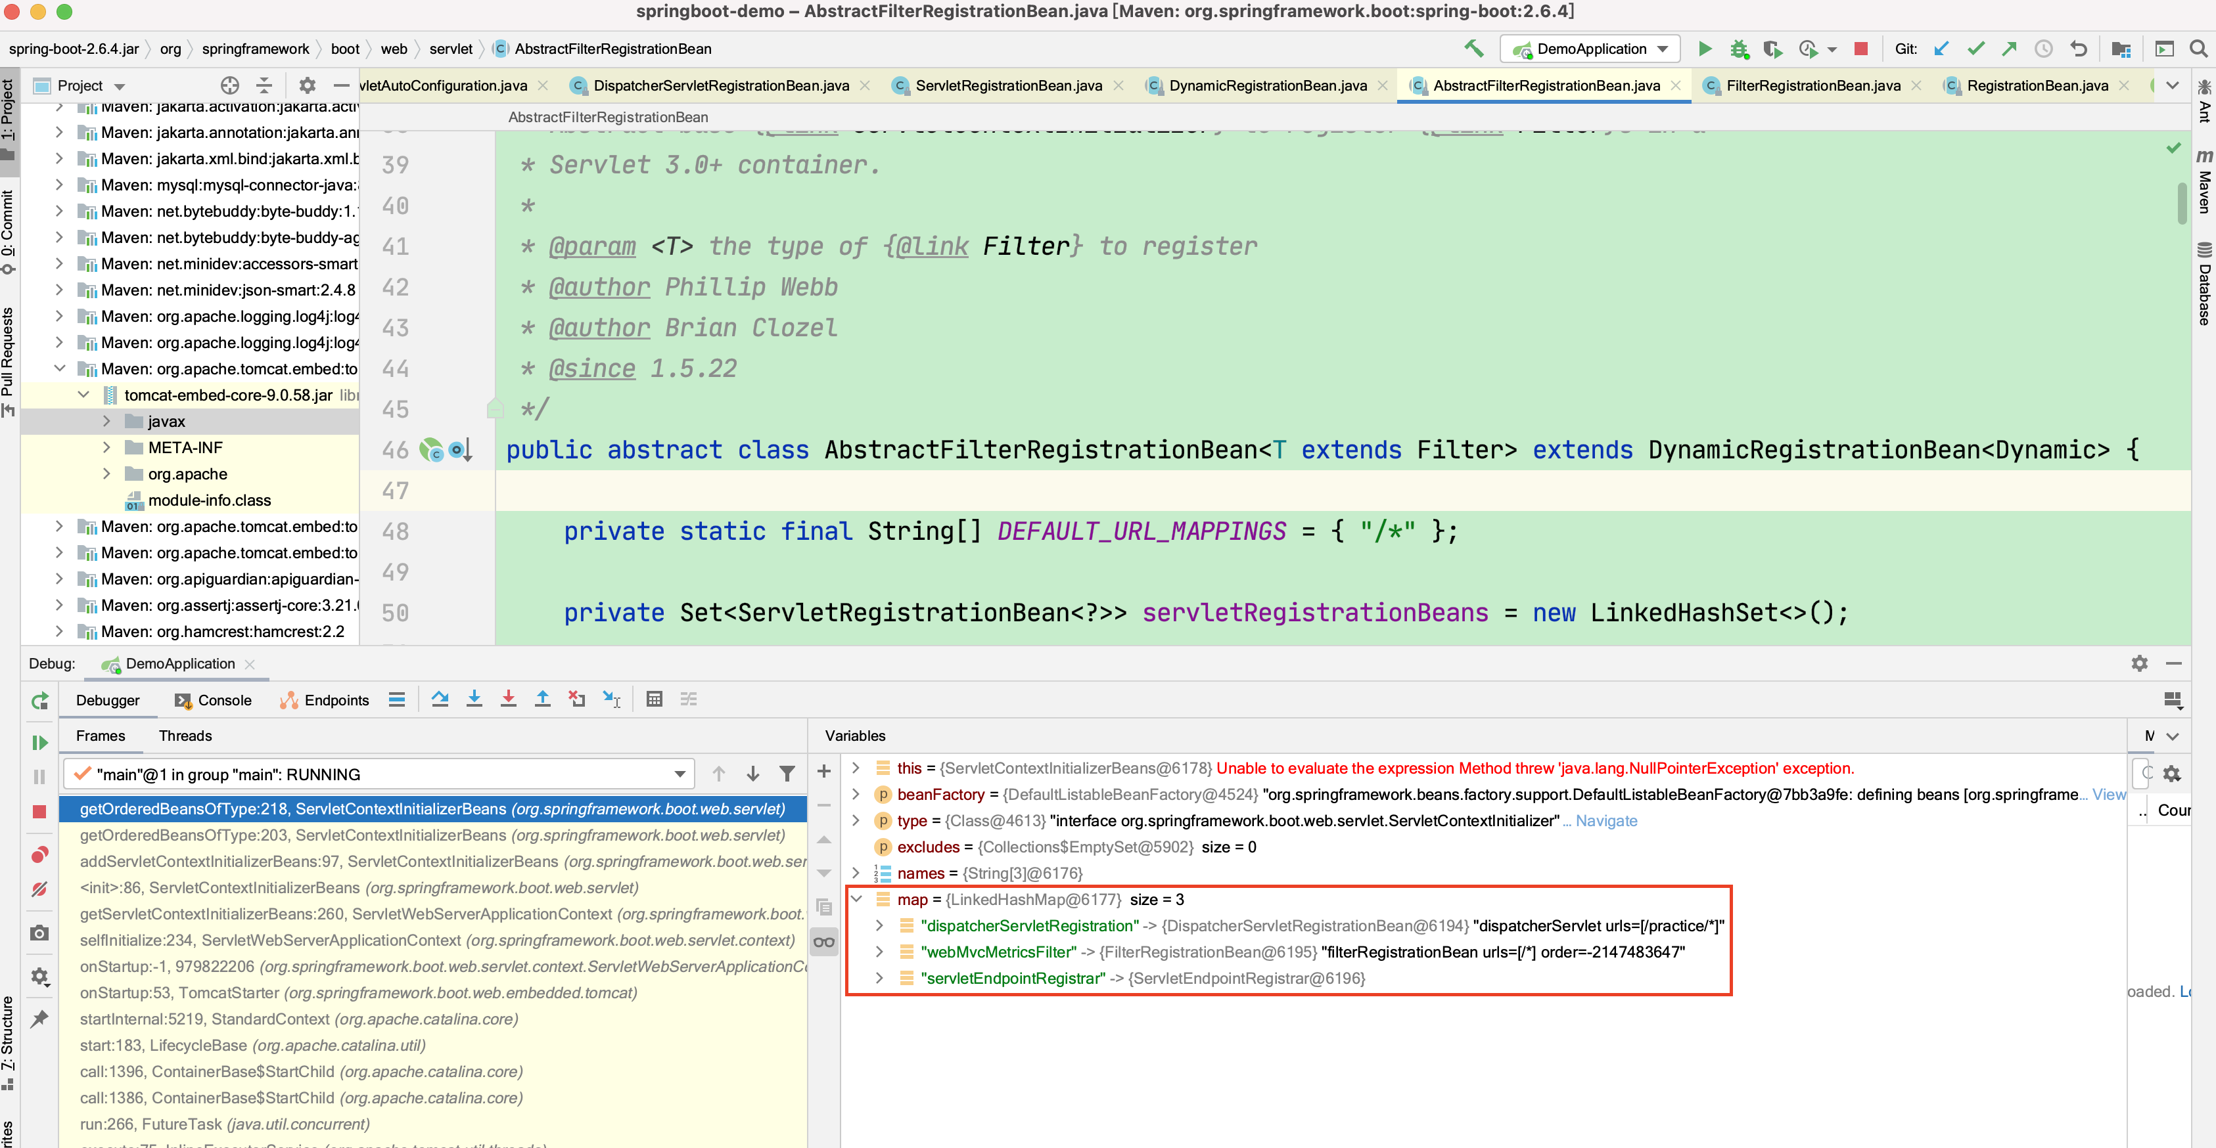Click the Step Over debugger icon

pyautogui.click(x=440, y=699)
